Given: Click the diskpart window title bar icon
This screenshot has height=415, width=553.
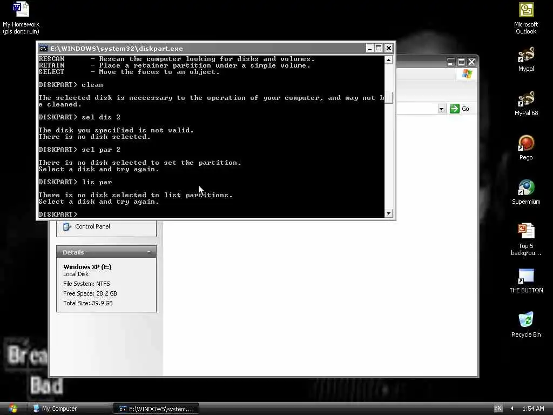Looking at the screenshot, I should click(x=43, y=48).
